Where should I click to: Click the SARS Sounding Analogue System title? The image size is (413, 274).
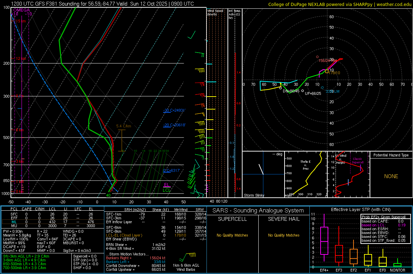pyautogui.click(x=258, y=211)
